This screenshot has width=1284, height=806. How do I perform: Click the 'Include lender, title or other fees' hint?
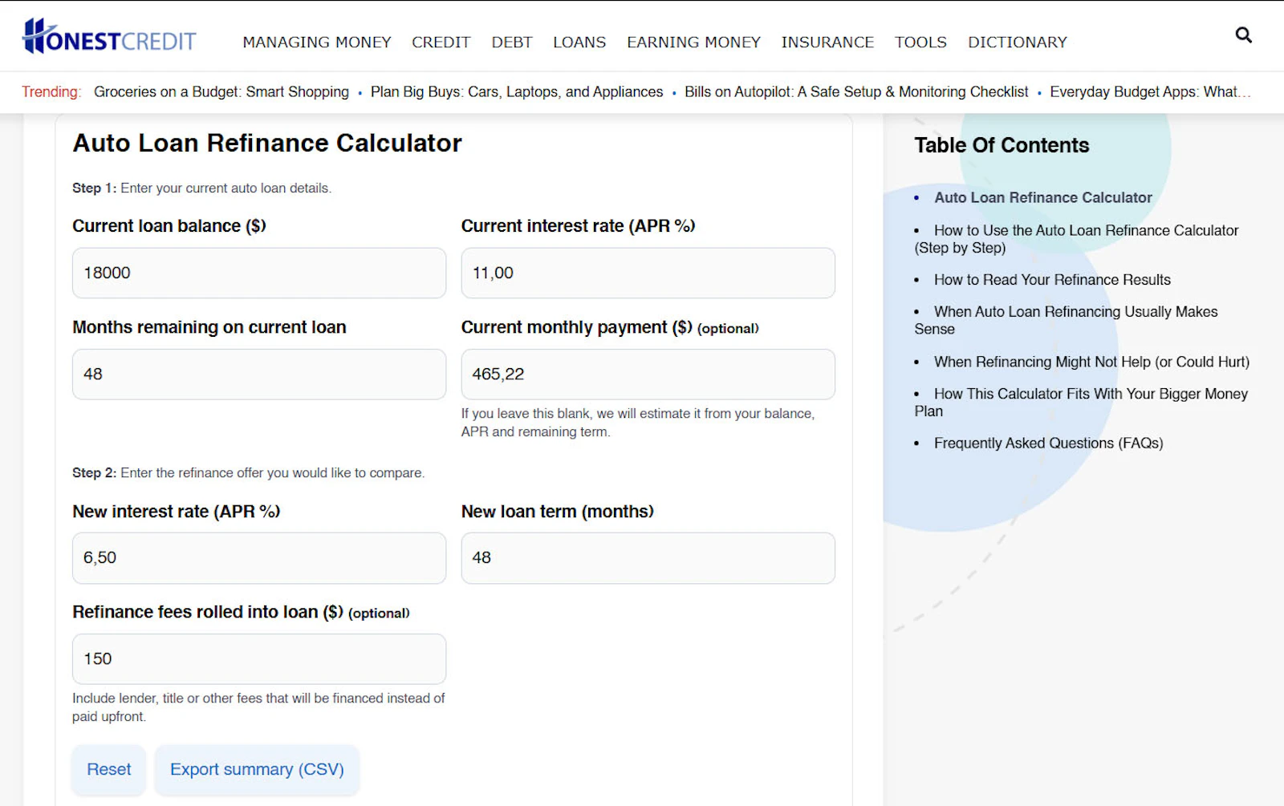tap(258, 707)
